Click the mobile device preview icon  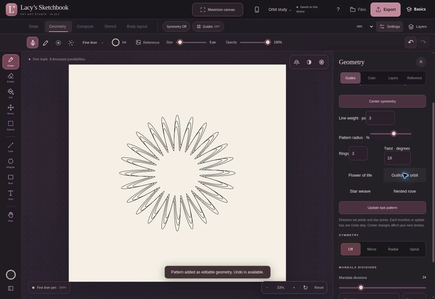pos(257,10)
